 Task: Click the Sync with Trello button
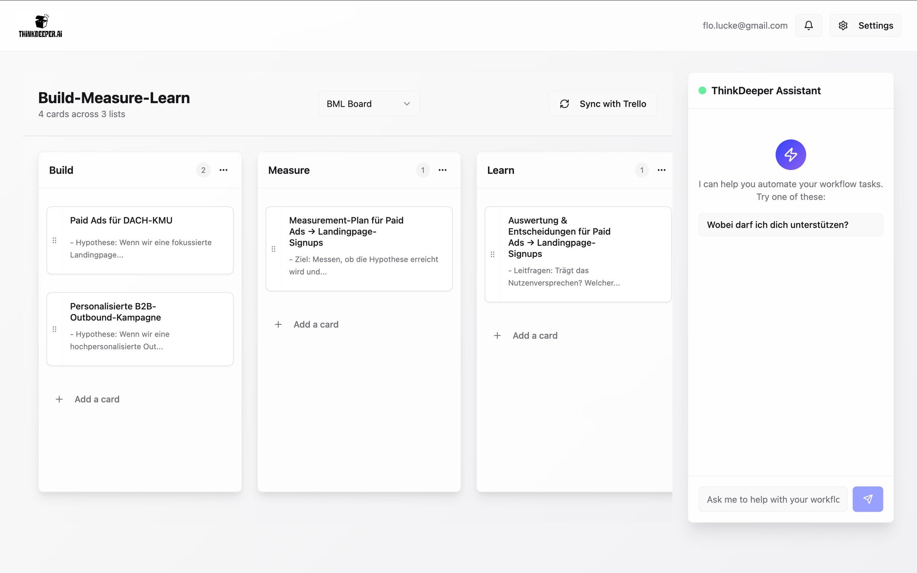(x=602, y=104)
